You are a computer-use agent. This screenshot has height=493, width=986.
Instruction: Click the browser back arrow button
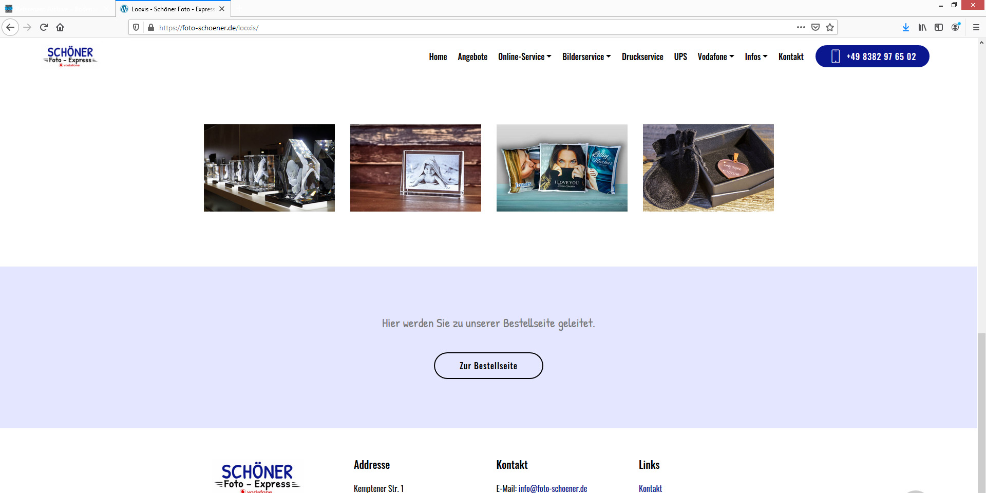(10, 27)
